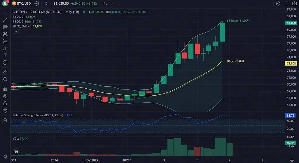
Task: Redo the last chart action
Action: [113, 3]
